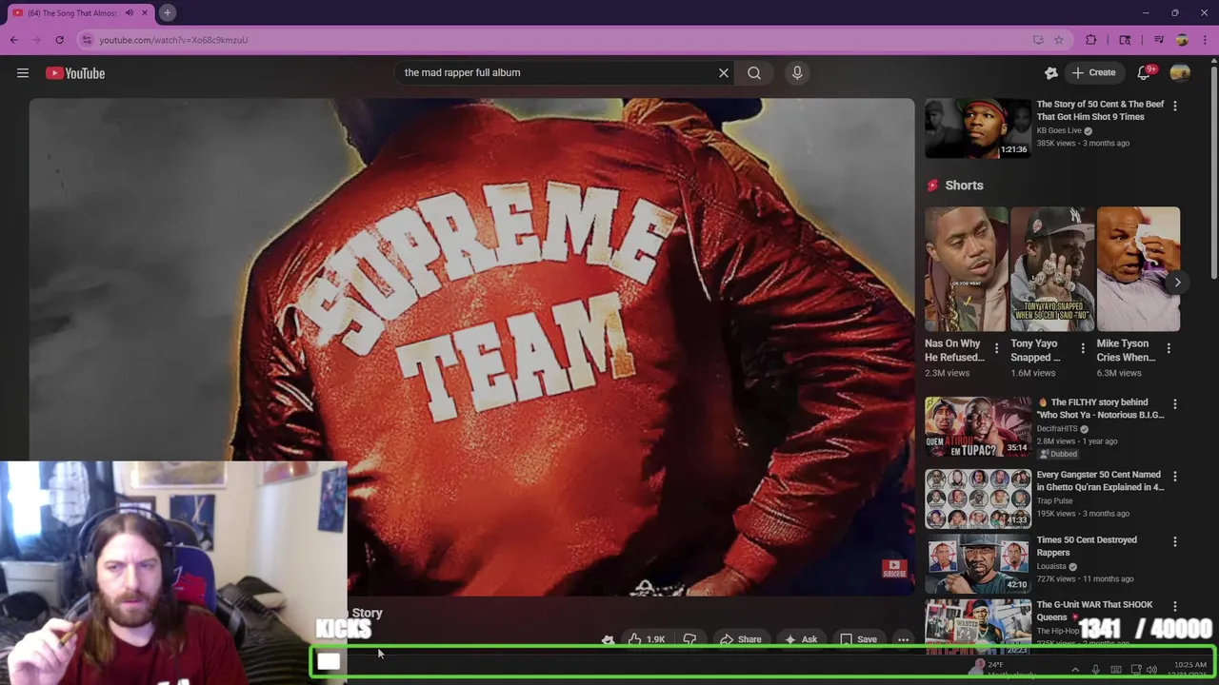1219x685 pixels.
Task: Go back in browser history
Action: click(x=14, y=40)
